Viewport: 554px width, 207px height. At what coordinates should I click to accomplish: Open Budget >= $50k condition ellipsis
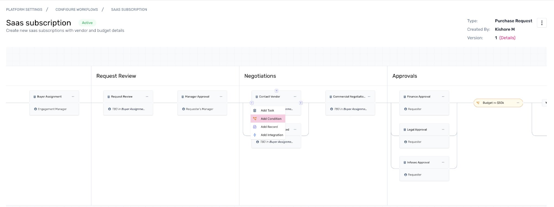coord(518,103)
